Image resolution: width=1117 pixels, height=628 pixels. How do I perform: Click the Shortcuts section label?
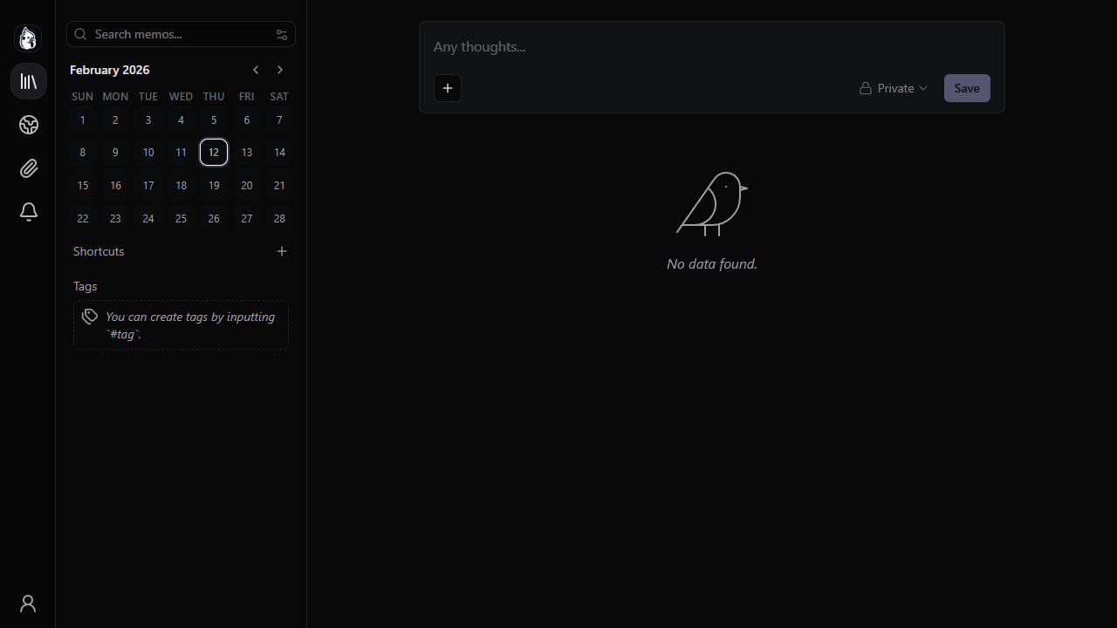tap(98, 251)
